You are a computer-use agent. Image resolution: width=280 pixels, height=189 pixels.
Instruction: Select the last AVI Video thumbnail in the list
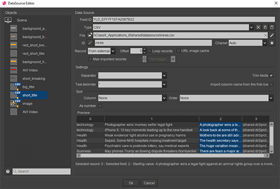click(14, 112)
